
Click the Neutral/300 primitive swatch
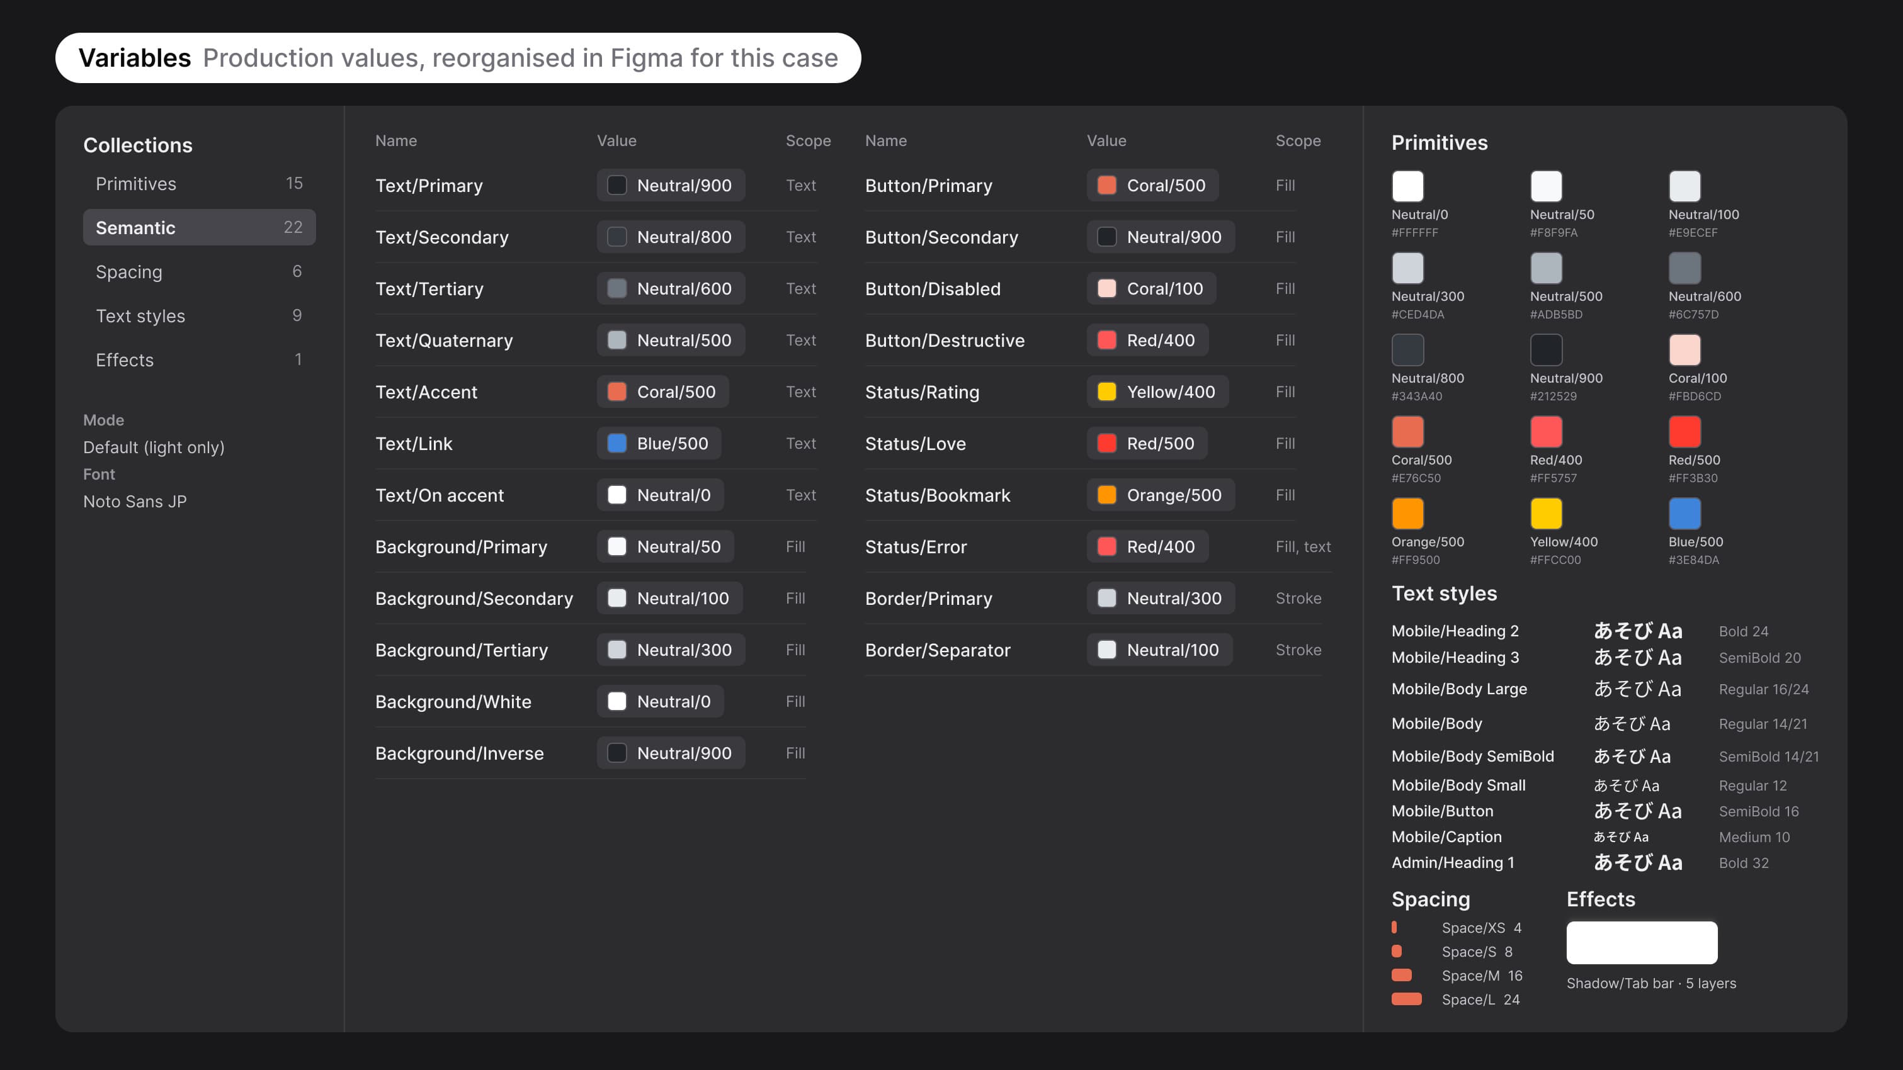(1408, 268)
